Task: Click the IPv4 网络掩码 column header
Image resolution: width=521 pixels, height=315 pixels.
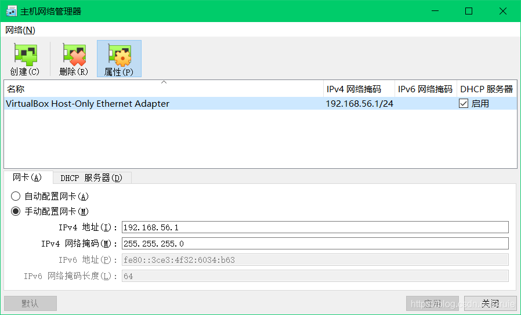Action: pos(359,89)
